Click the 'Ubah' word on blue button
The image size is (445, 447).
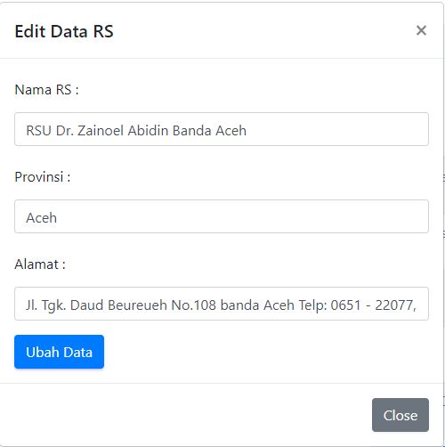point(43,352)
